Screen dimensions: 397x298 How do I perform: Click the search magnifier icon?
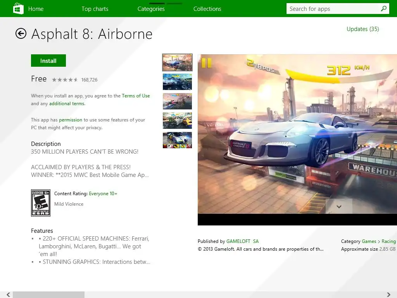pos(383,9)
